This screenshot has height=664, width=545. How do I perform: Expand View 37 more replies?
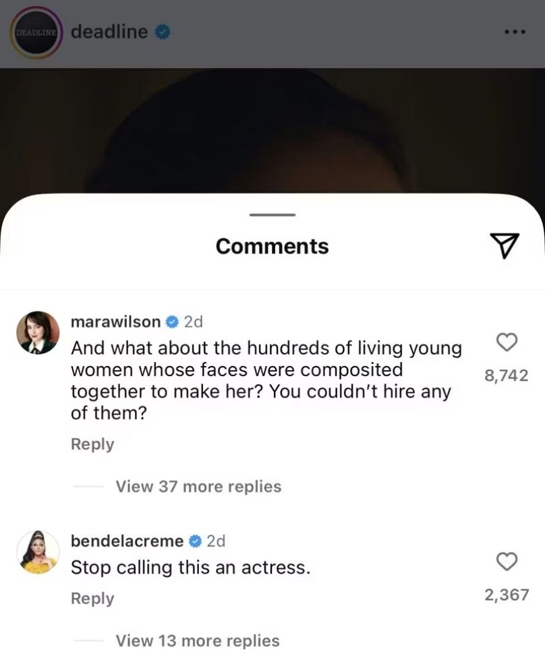pyautogui.click(x=198, y=487)
